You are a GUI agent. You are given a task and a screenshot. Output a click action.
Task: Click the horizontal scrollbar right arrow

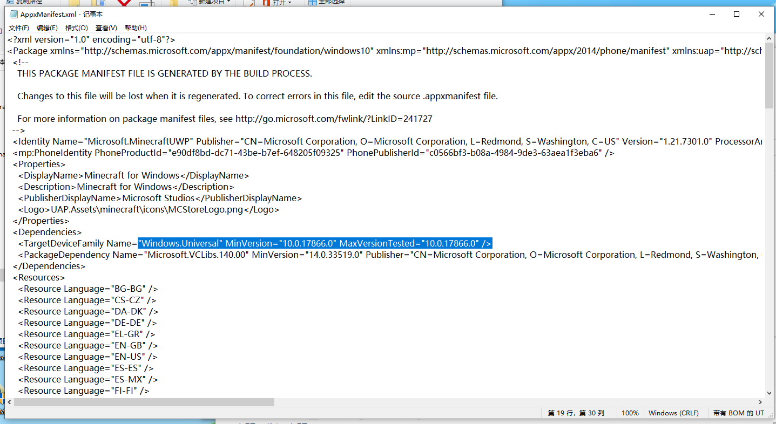[x=760, y=402]
